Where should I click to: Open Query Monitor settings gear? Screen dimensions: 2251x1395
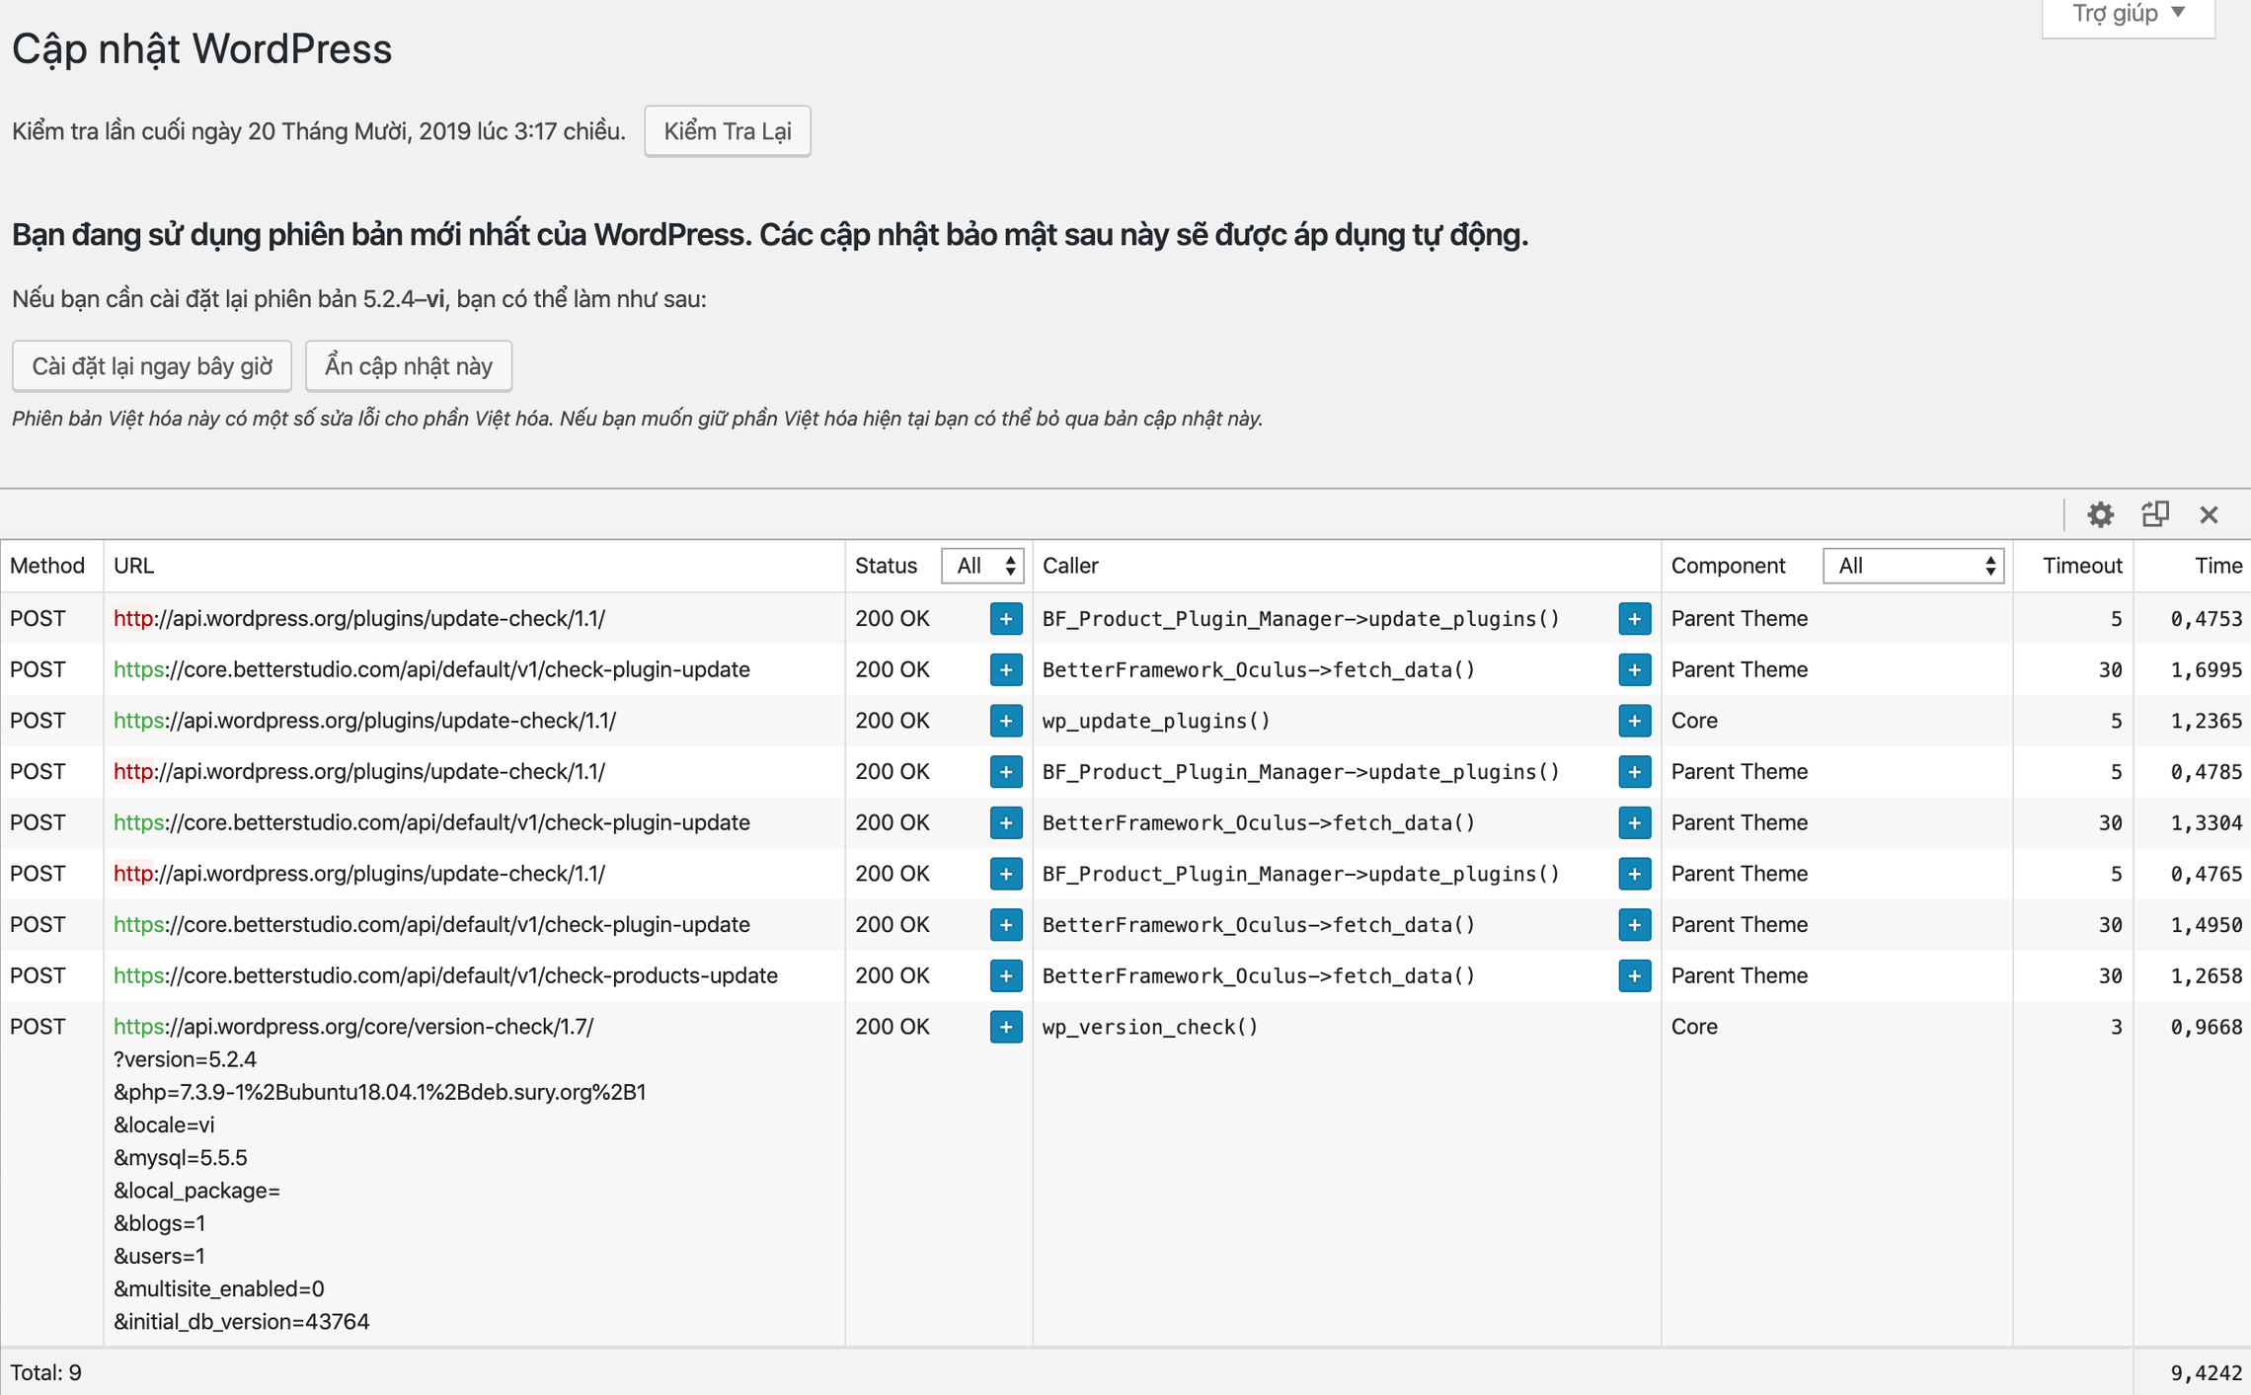click(2100, 514)
